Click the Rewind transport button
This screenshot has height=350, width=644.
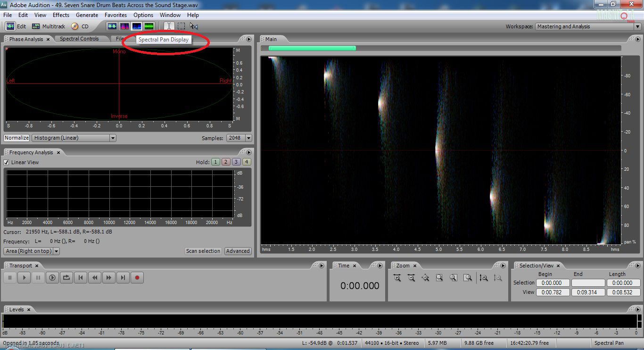[x=95, y=278]
